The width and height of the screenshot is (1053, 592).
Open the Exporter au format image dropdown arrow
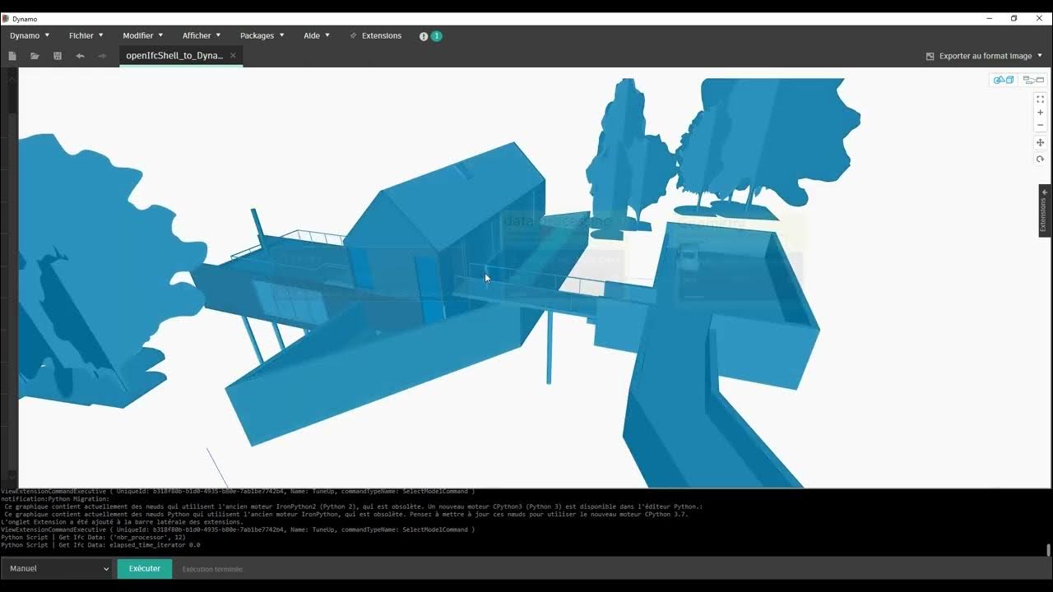tap(1039, 56)
